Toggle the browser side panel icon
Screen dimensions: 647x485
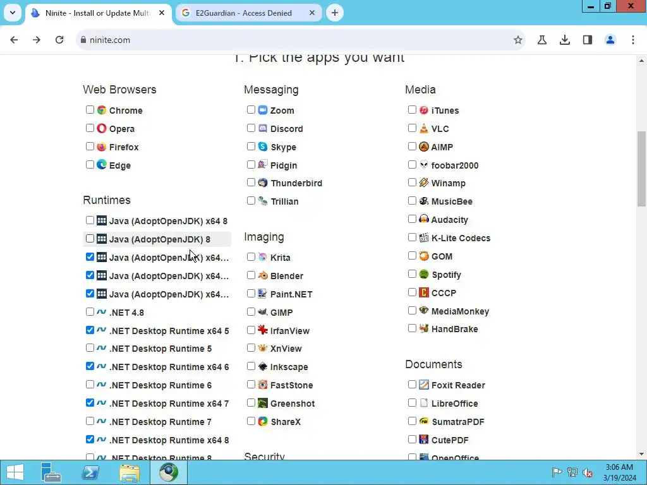click(588, 40)
